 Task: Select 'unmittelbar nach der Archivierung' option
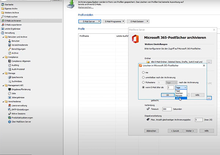(143, 77)
